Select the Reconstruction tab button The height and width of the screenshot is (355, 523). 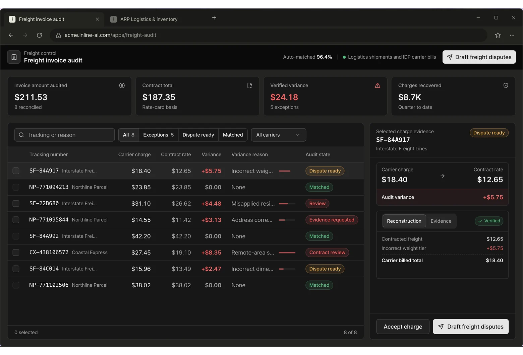click(x=404, y=221)
